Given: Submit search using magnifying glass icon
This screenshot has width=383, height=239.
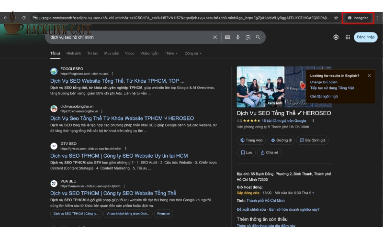Looking at the screenshot, I should (258, 37).
